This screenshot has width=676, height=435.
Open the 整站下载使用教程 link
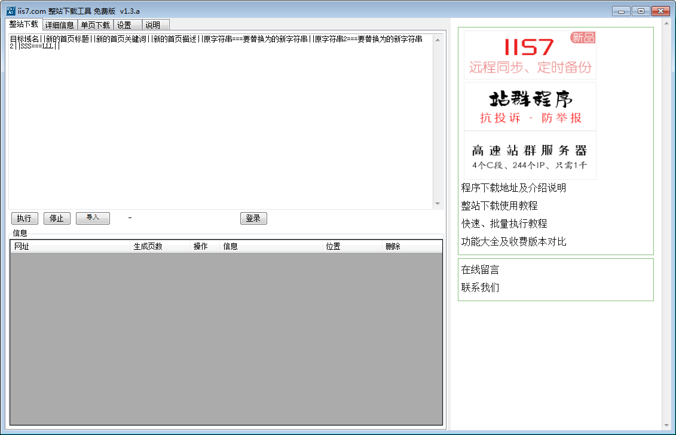(499, 206)
